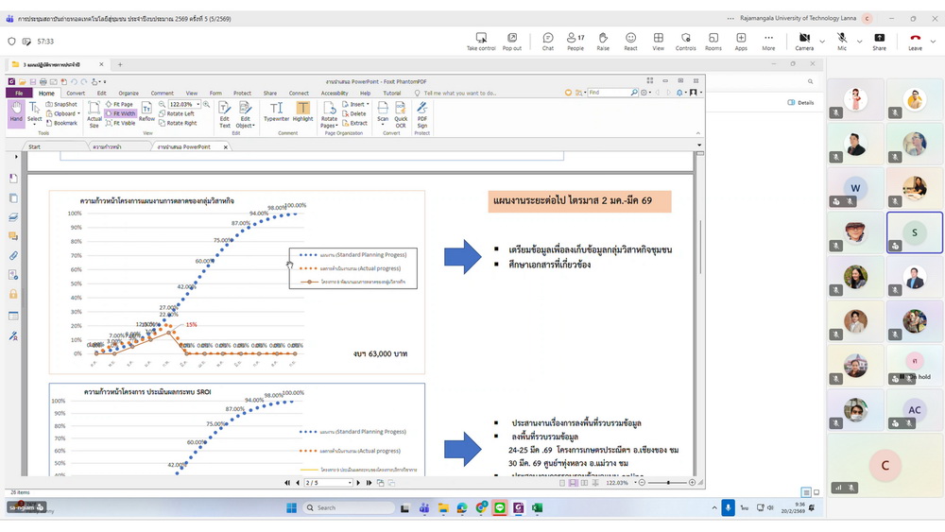The image size is (945, 532).
Task: Open the Quick OCR tool
Action: (401, 113)
